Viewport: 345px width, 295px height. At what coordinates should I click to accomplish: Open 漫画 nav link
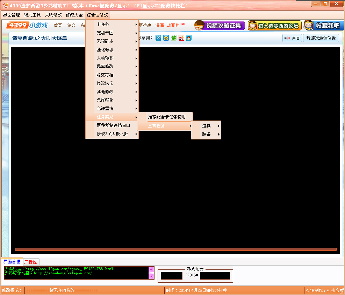coord(159,26)
